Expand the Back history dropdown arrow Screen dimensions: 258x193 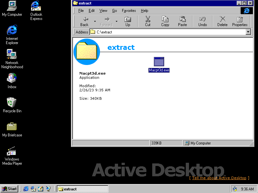95,22
